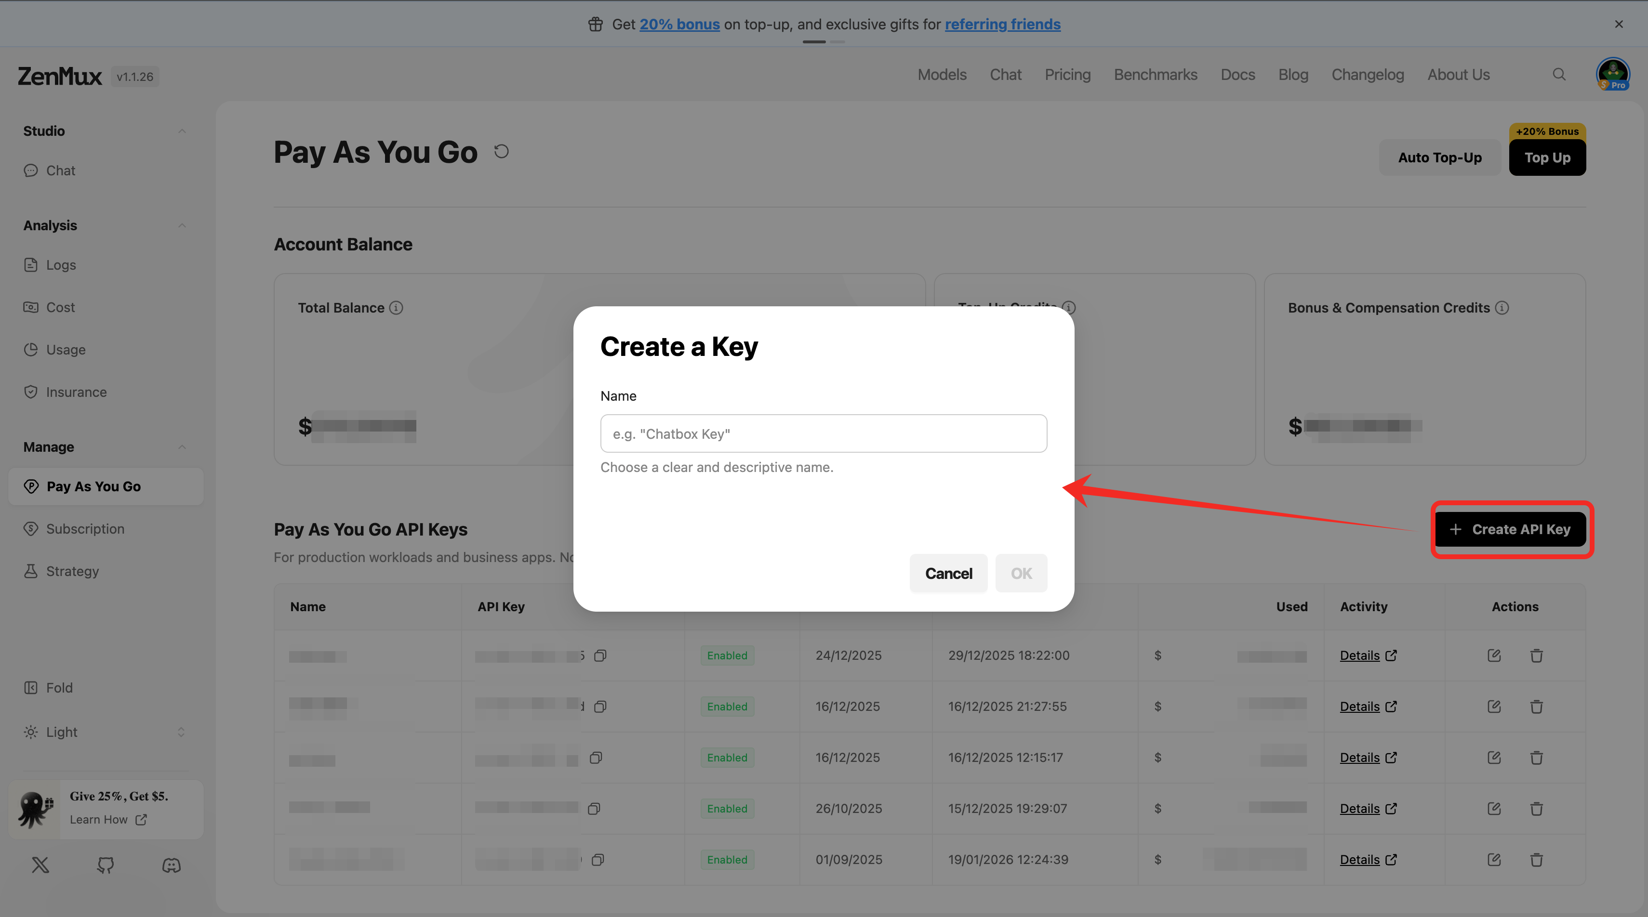
Task: Open the Discord icon in sidebar footer
Action: pyautogui.click(x=172, y=865)
